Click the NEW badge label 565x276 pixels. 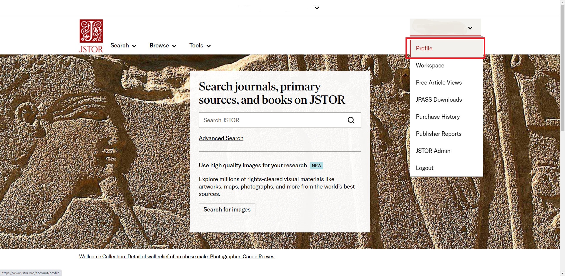(316, 166)
